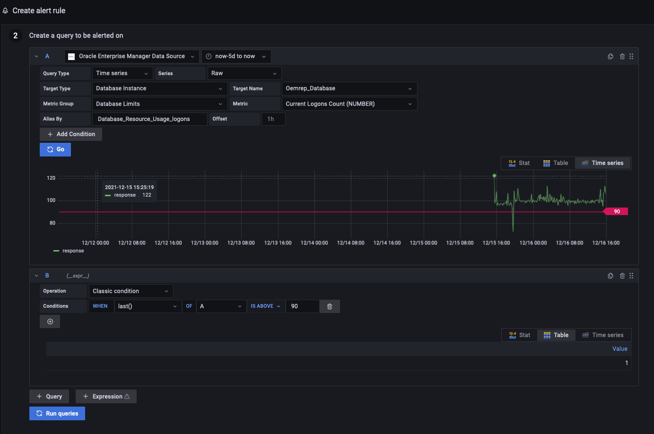
Task: Select Table view for query A results
Action: click(x=556, y=163)
